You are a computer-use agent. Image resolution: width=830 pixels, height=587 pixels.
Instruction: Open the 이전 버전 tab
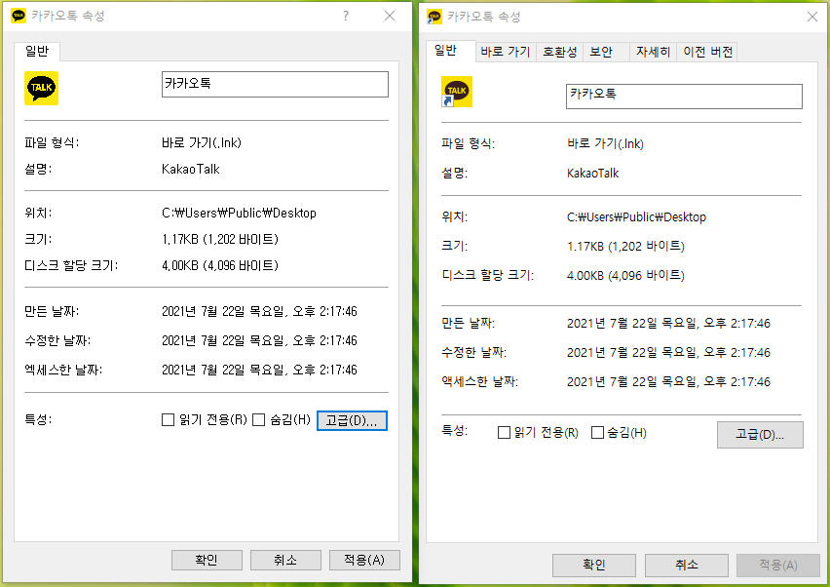point(707,52)
